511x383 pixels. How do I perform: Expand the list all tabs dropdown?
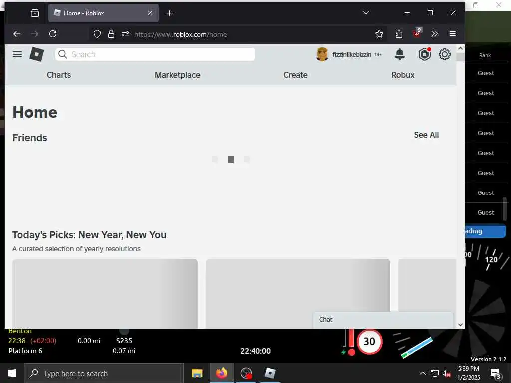click(x=366, y=13)
